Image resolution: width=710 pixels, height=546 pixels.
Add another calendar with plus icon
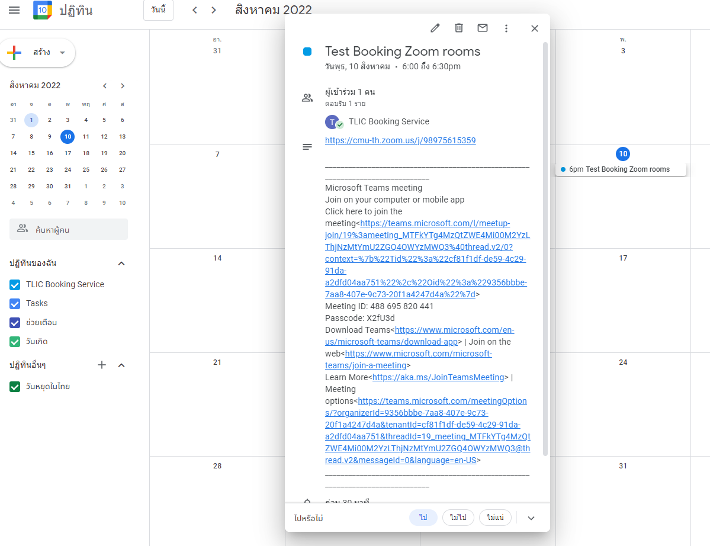pos(102,365)
